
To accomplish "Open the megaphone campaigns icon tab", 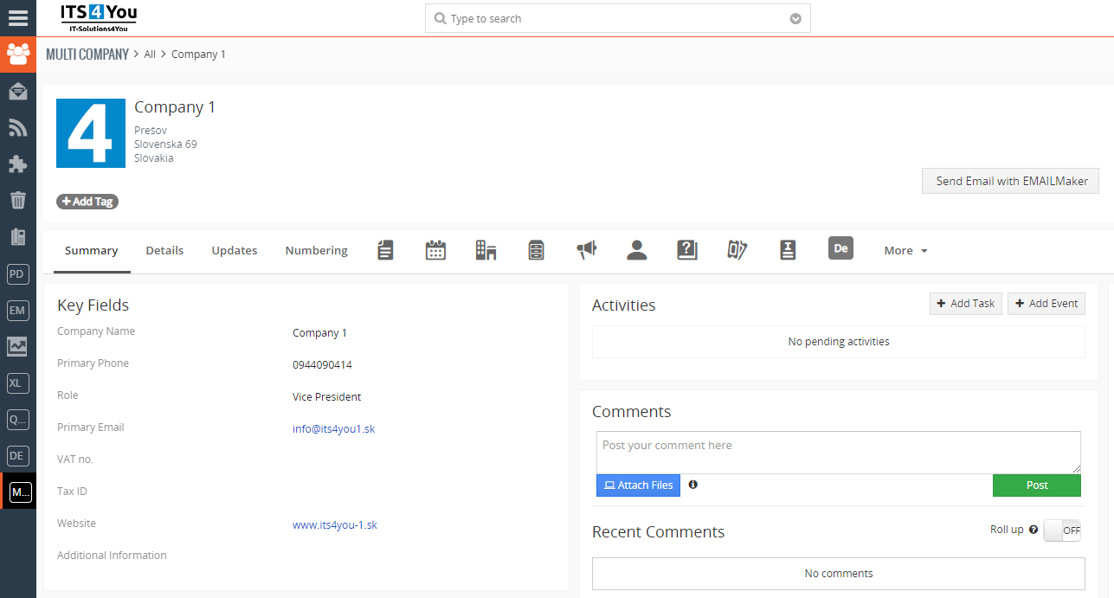I will [x=587, y=250].
